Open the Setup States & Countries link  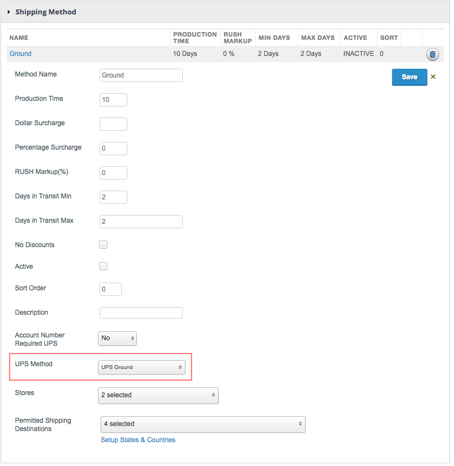point(138,440)
